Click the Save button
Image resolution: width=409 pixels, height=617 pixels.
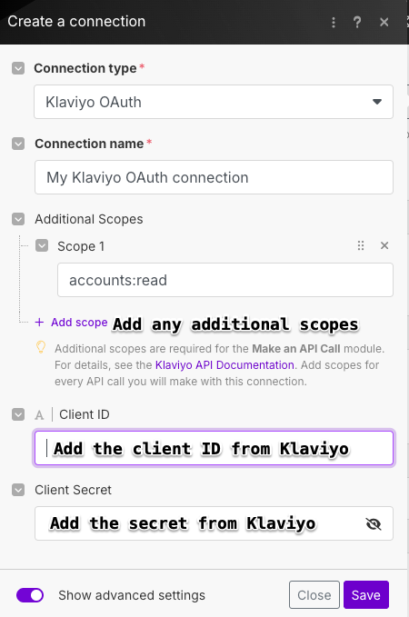(366, 595)
